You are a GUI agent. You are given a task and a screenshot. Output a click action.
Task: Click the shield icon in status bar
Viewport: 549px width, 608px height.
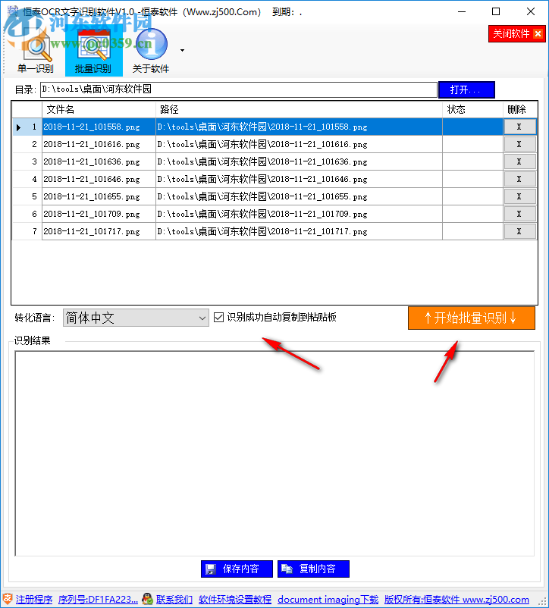click(x=8, y=599)
